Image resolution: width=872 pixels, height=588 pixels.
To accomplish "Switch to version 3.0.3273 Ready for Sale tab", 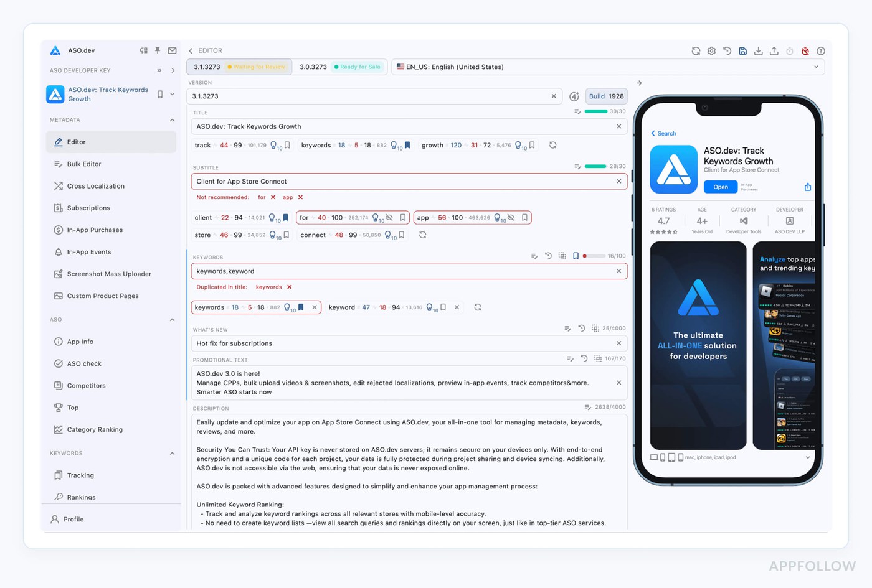I will point(340,67).
